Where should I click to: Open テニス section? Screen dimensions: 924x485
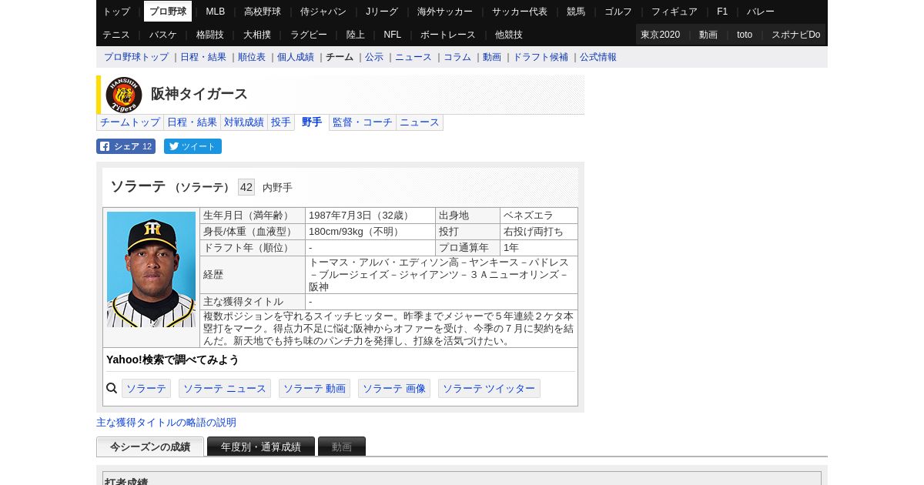point(116,35)
